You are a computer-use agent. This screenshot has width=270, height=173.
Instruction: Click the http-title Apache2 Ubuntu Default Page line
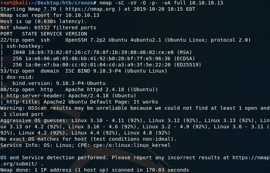(80, 102)
